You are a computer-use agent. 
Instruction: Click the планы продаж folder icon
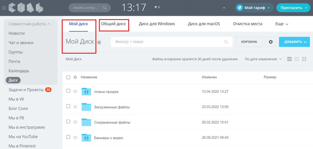pos(87,91)
